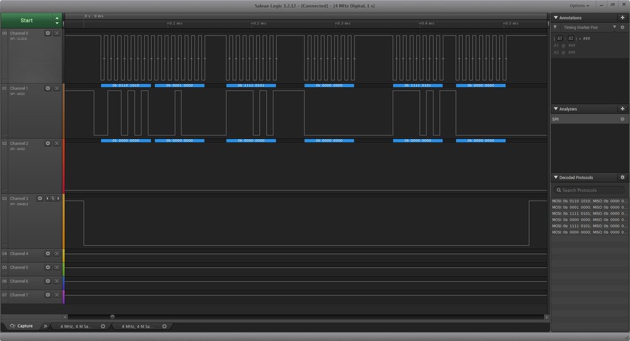This screenshot has width=630, height=341.
Task: Click the Channel 3 SPI-ENABLE label
Action: point(20,204)
